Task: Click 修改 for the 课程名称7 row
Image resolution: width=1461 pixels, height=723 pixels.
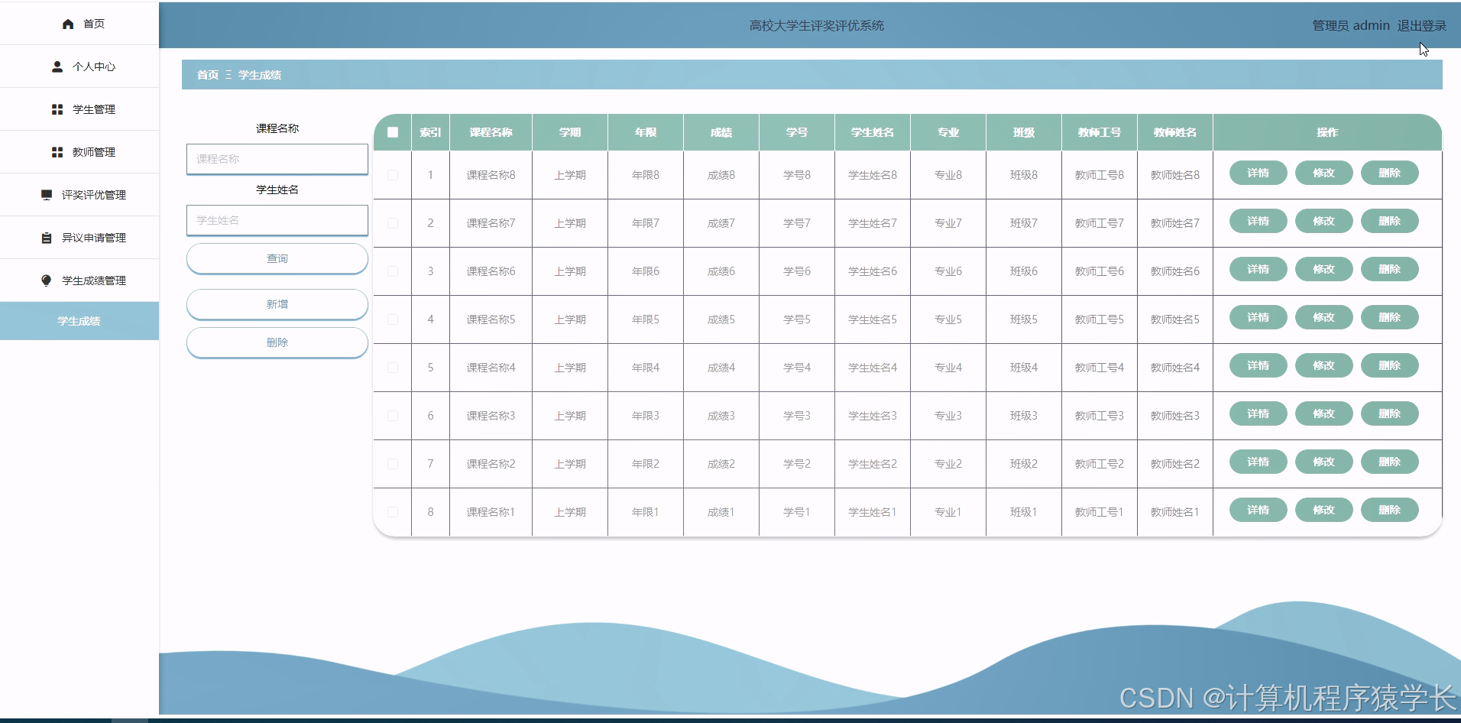Action: pyautogui.click(x=1323, y=221)
